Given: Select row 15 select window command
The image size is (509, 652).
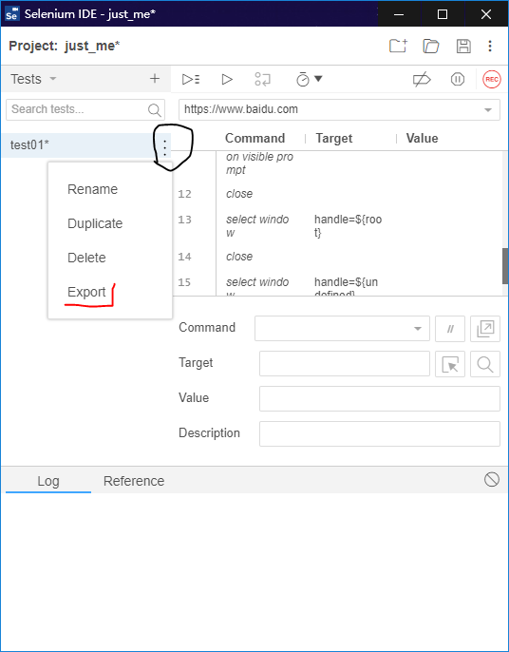Looking at the screenshot, I should 339,285.
